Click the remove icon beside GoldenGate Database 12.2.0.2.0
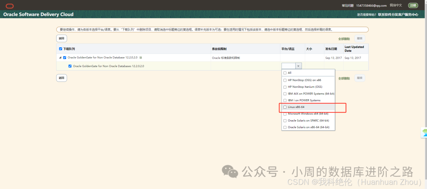The height and width of the screenshot is (189, 427). point(141,58)
